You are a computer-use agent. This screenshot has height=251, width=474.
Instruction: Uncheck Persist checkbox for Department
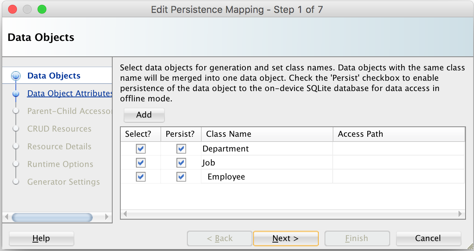point(181,149)
